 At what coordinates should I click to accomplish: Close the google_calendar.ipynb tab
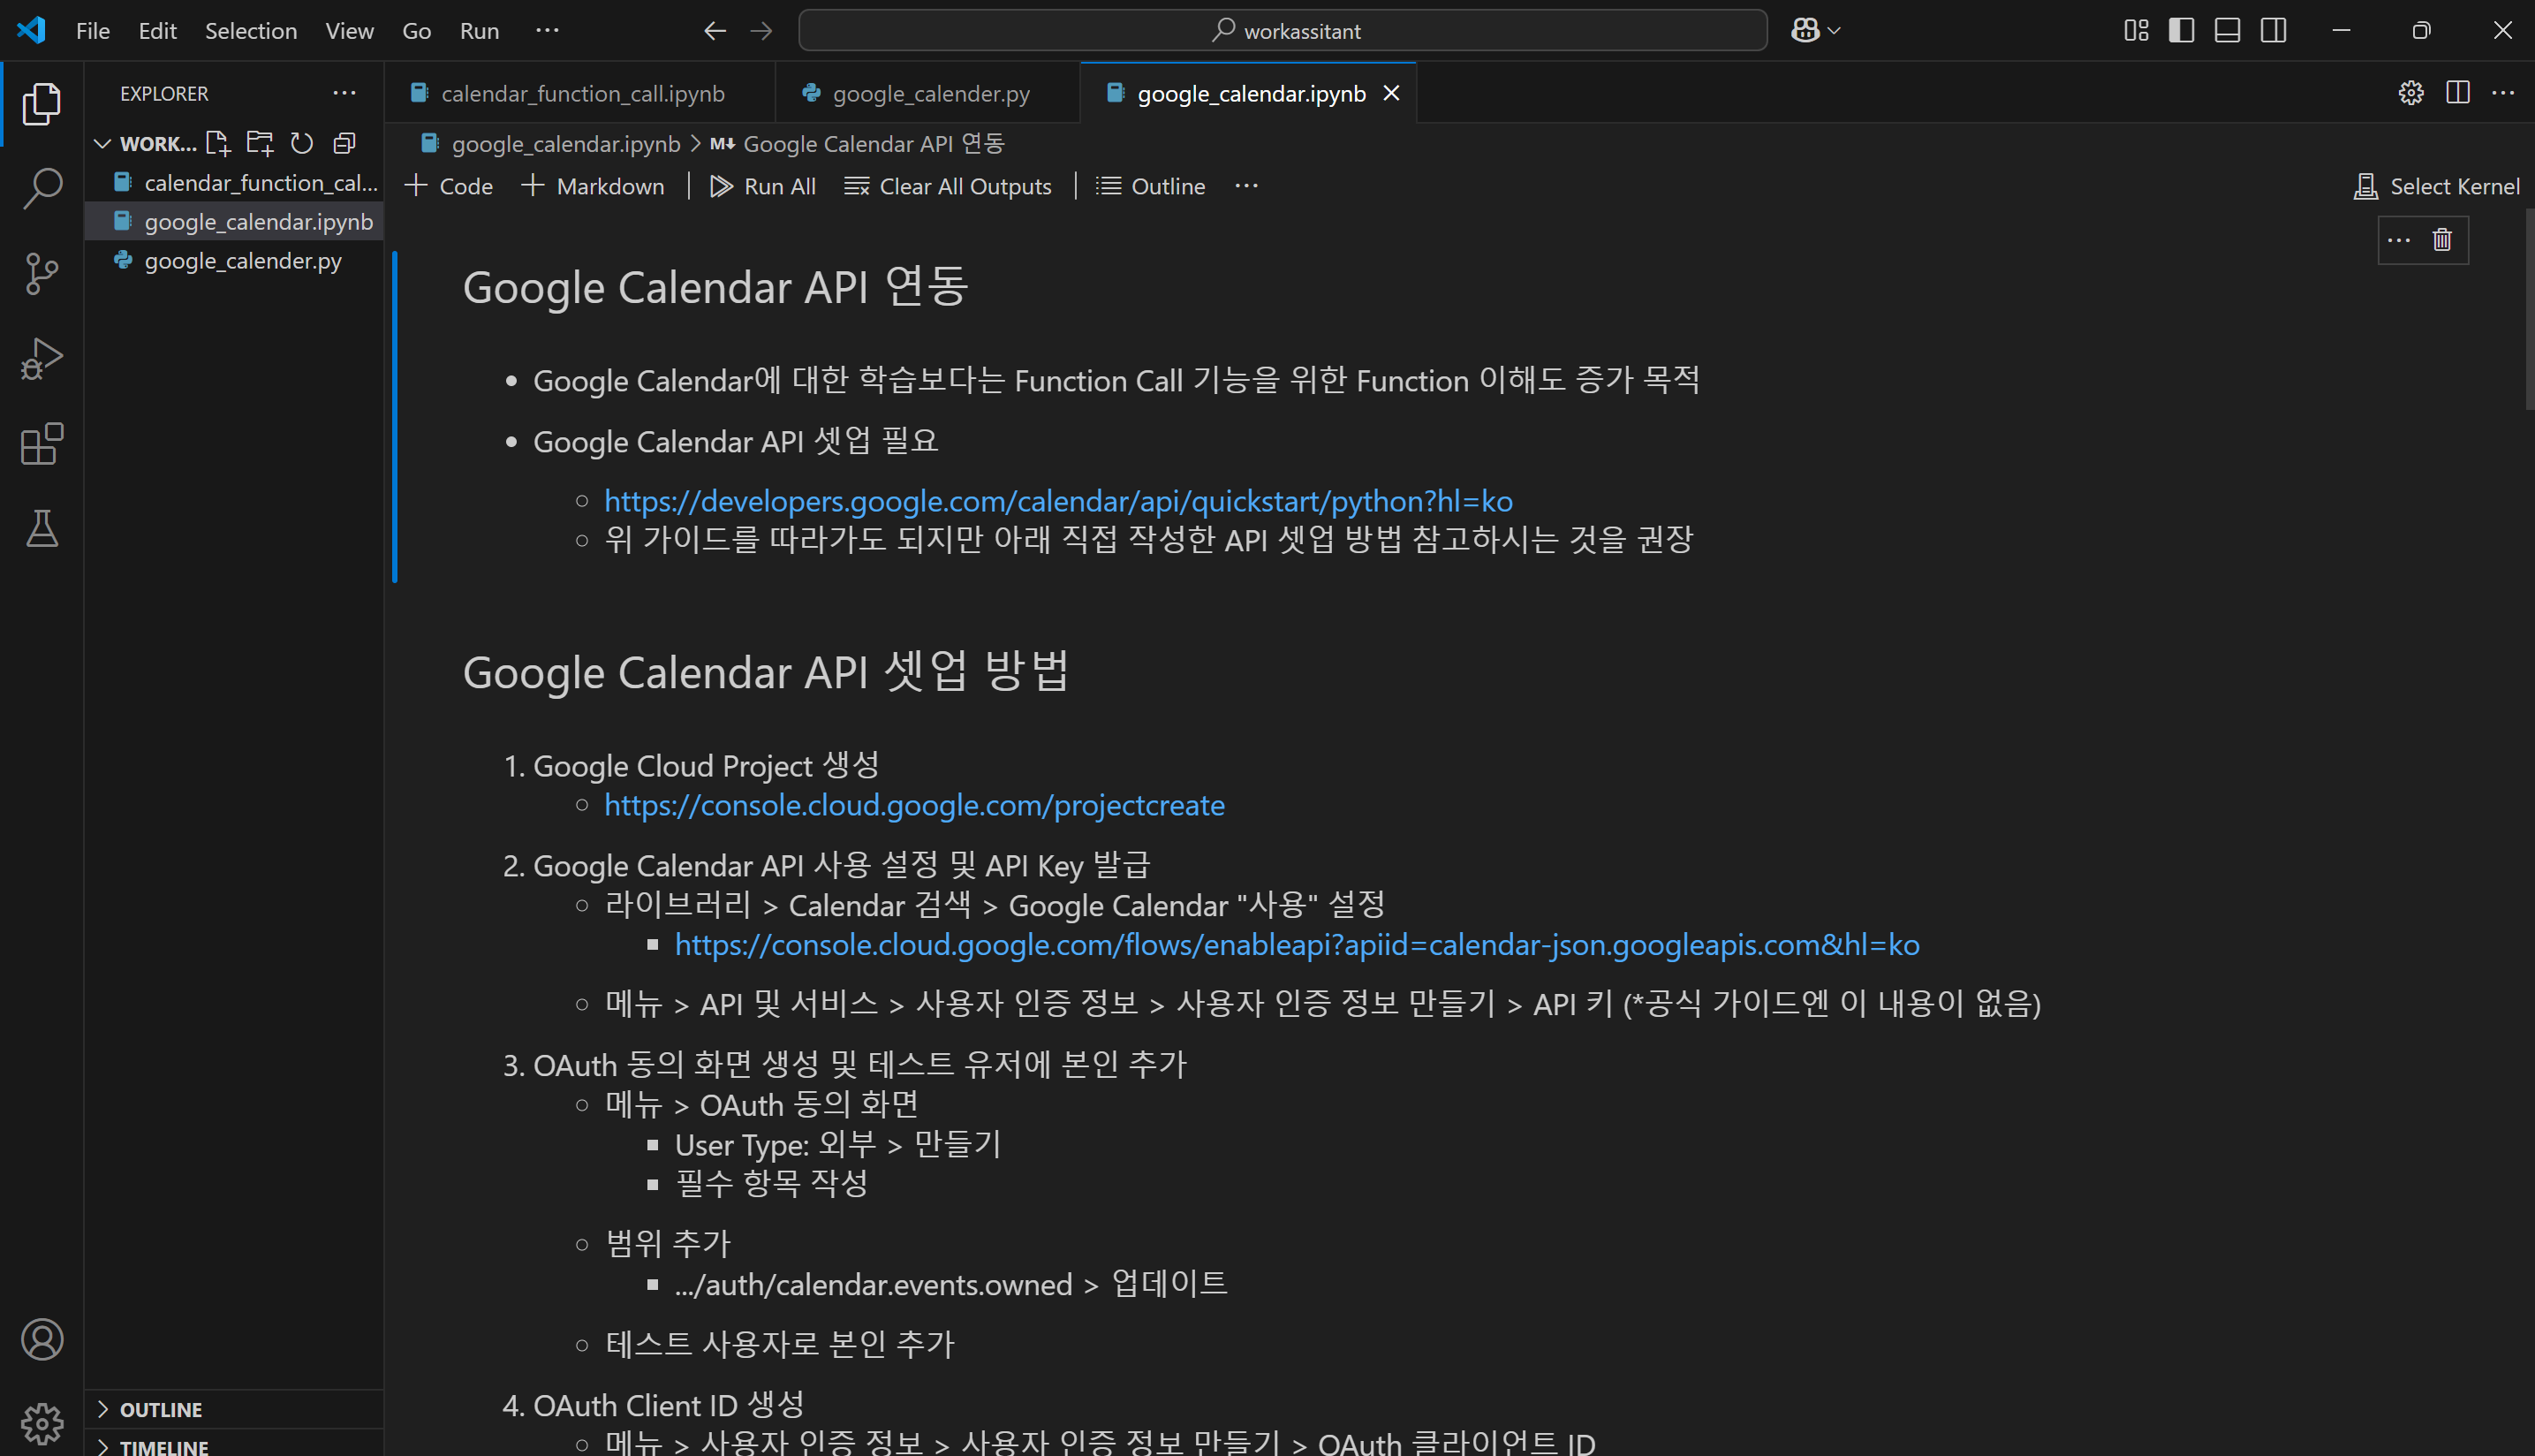[x=1391, y=93]
